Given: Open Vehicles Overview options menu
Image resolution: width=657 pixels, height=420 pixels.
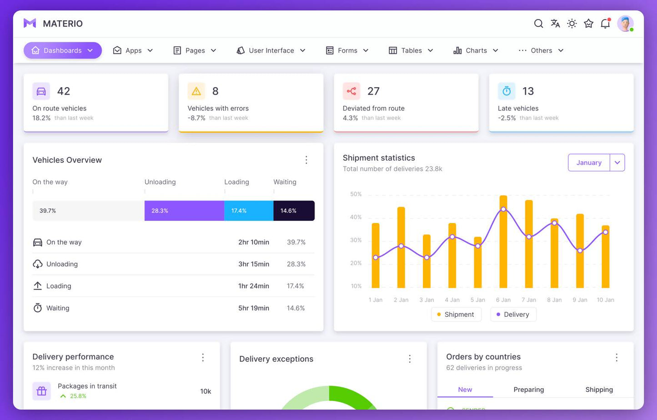Looking at the screenshot, I should click(x=306, y=160).
